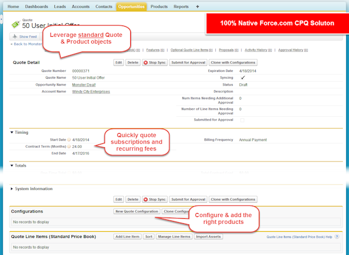
Task: Click the Manage Line Items button
Action: [x=174, y=236]
